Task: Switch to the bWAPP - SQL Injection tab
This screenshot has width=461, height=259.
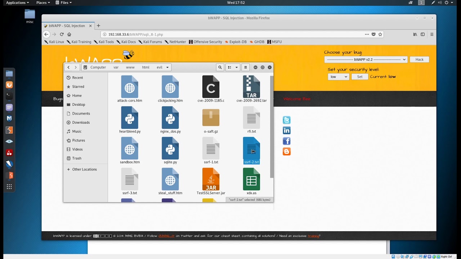Action: point(68,26)
